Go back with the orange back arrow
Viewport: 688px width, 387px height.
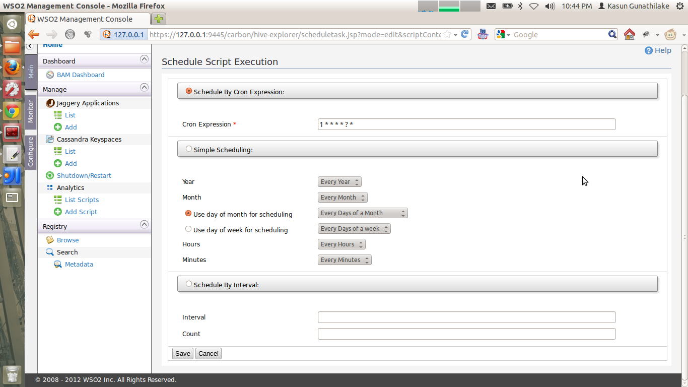coord(34,34)
